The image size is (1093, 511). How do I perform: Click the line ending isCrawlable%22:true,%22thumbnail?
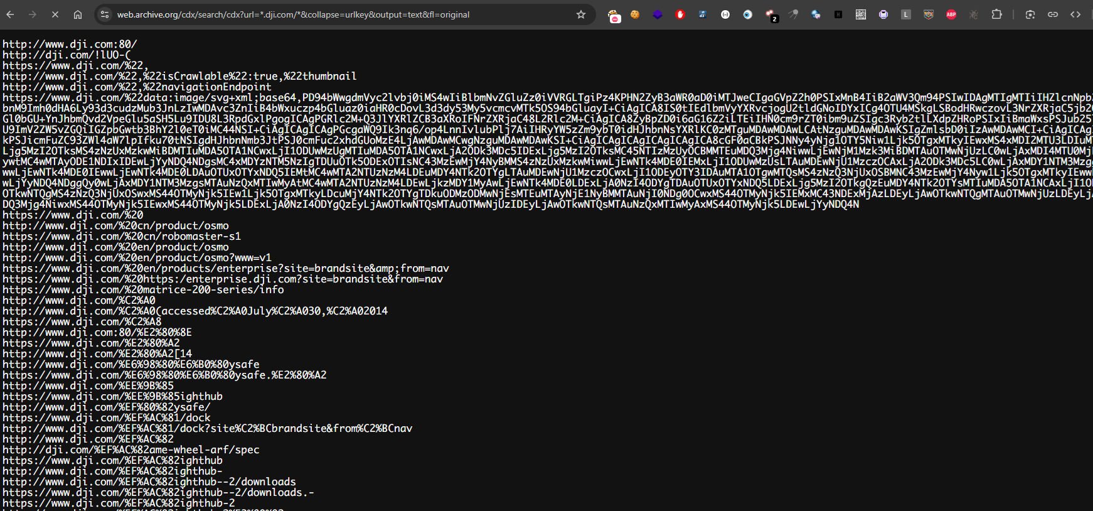click(179, 76)
